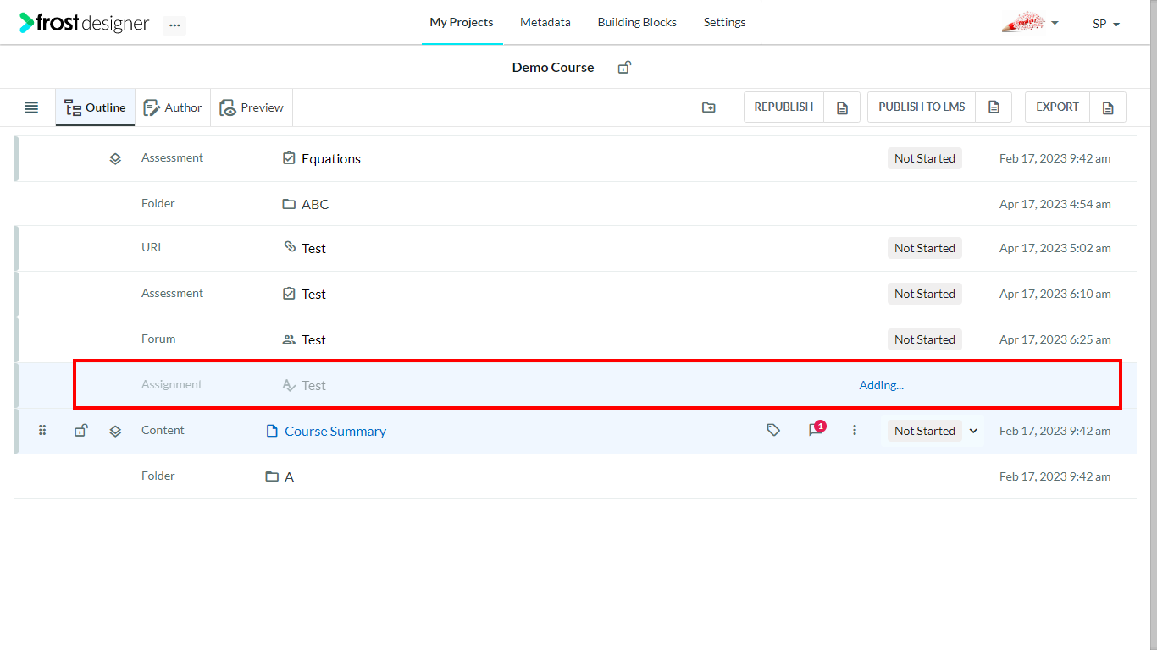Select the Outline view tab
Image resolution: width=1157 pixels, height=650 pixels.
pos(96,107)
